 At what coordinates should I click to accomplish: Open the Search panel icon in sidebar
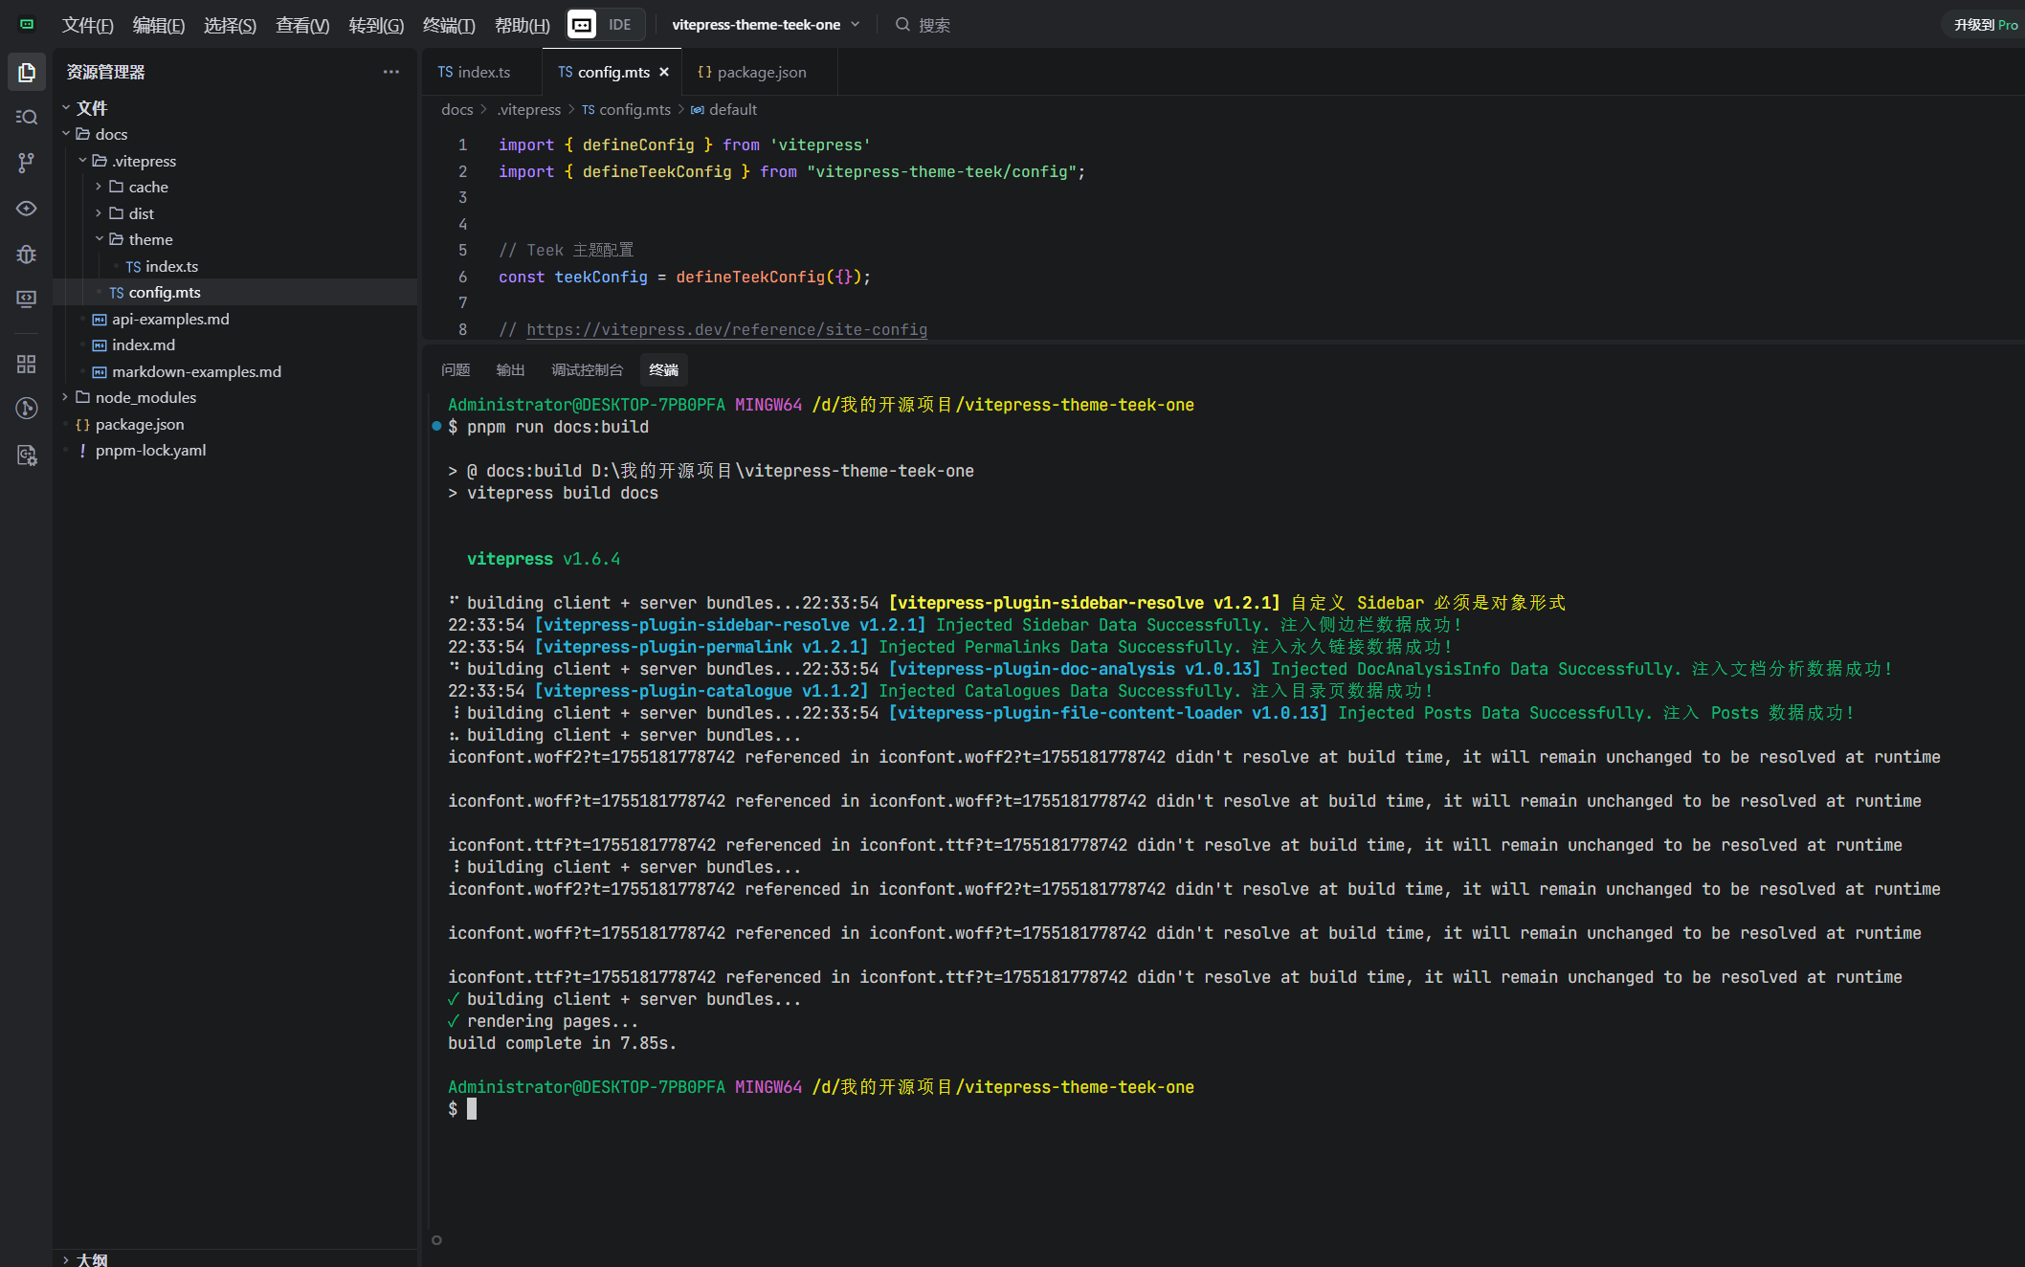(26, 117)
